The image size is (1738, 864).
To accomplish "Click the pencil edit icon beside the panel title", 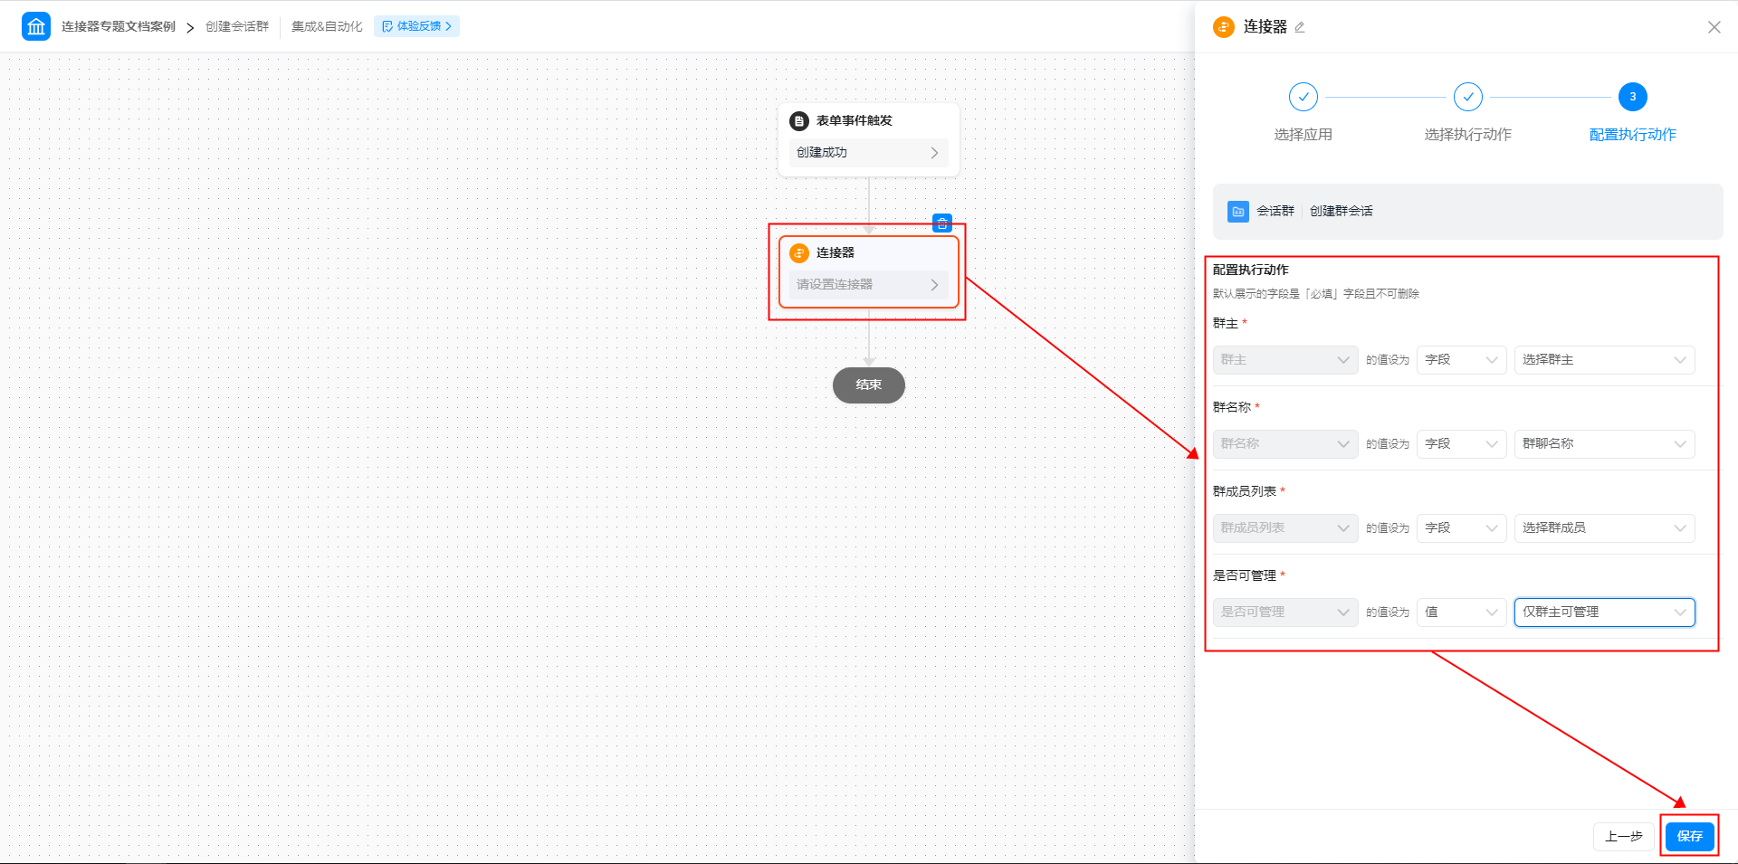I will click(x=1300, y=27).
